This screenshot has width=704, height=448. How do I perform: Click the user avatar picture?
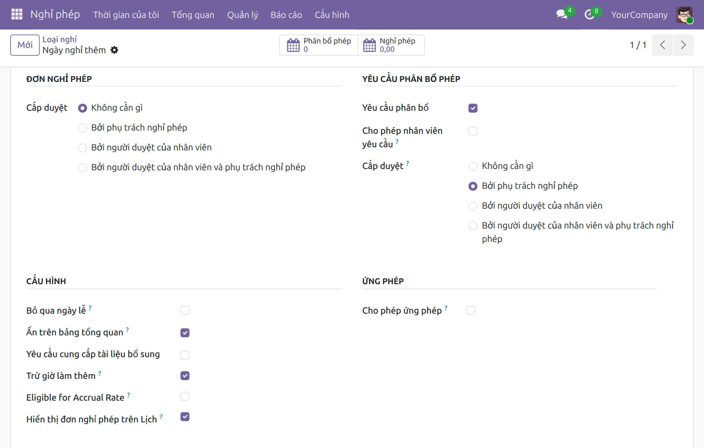click(684, 15)
